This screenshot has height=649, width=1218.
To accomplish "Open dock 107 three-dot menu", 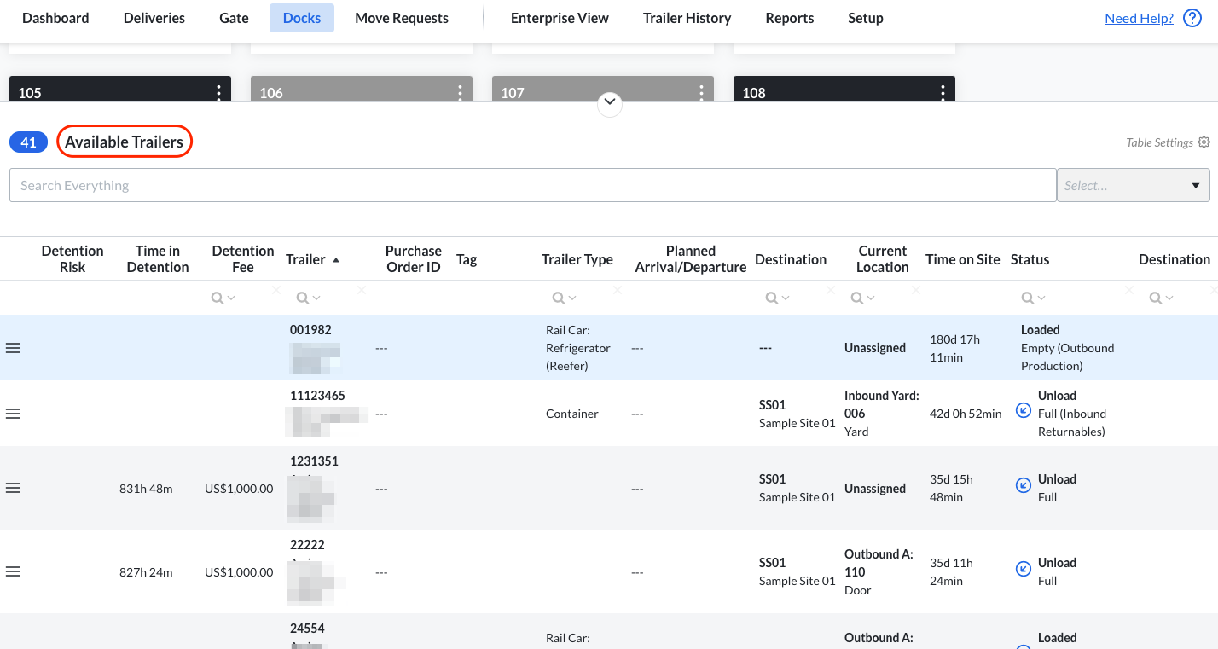I will coord(701,93).
